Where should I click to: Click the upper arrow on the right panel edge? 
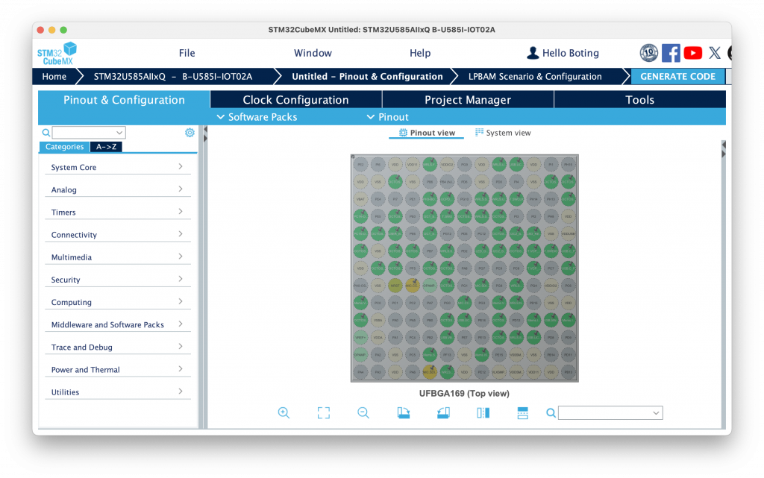coord(724,145)
